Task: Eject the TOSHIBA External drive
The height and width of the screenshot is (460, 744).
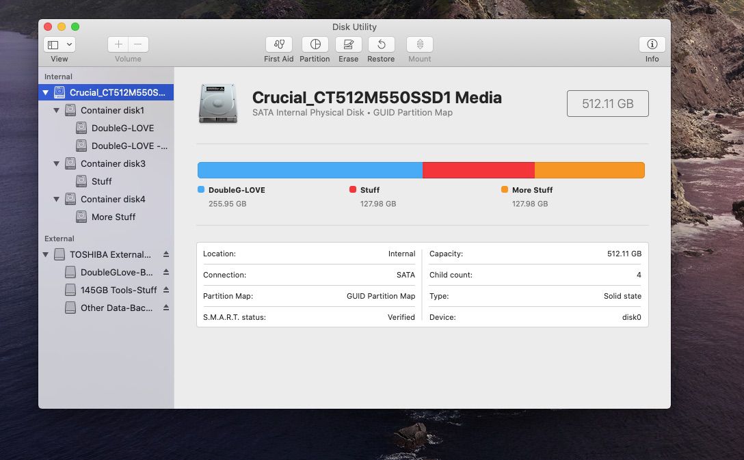Action: [x=166, y=254]
